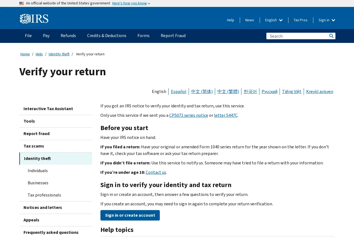Image resolution: width=354 pixels, height=238 pixels.
Task: Switch page language to Kreyòl ayisyen
Action: [x=320, y=91]
